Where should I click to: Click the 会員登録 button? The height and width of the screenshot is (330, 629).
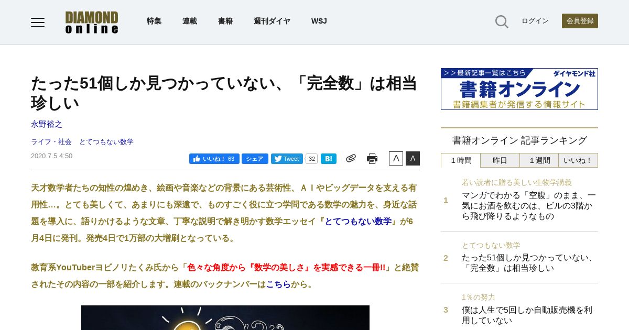[x=580, y=21]
